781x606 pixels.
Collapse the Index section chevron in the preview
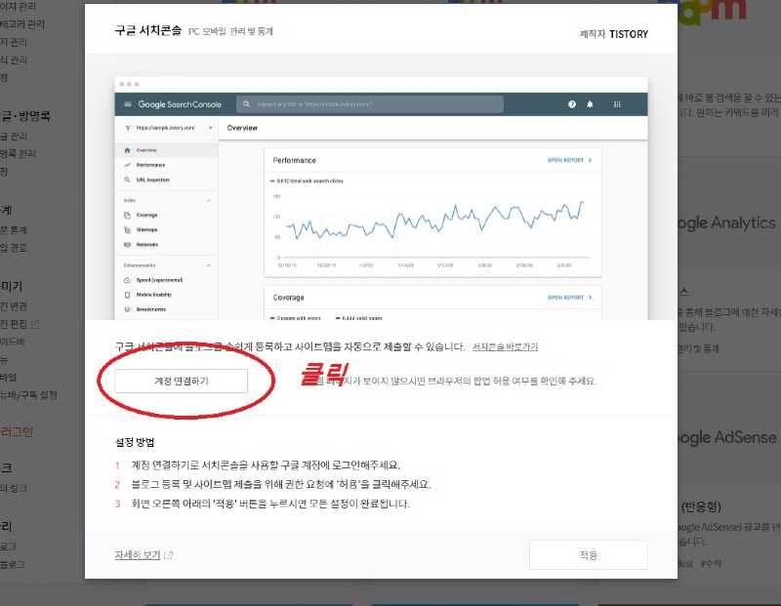point(208,200)
